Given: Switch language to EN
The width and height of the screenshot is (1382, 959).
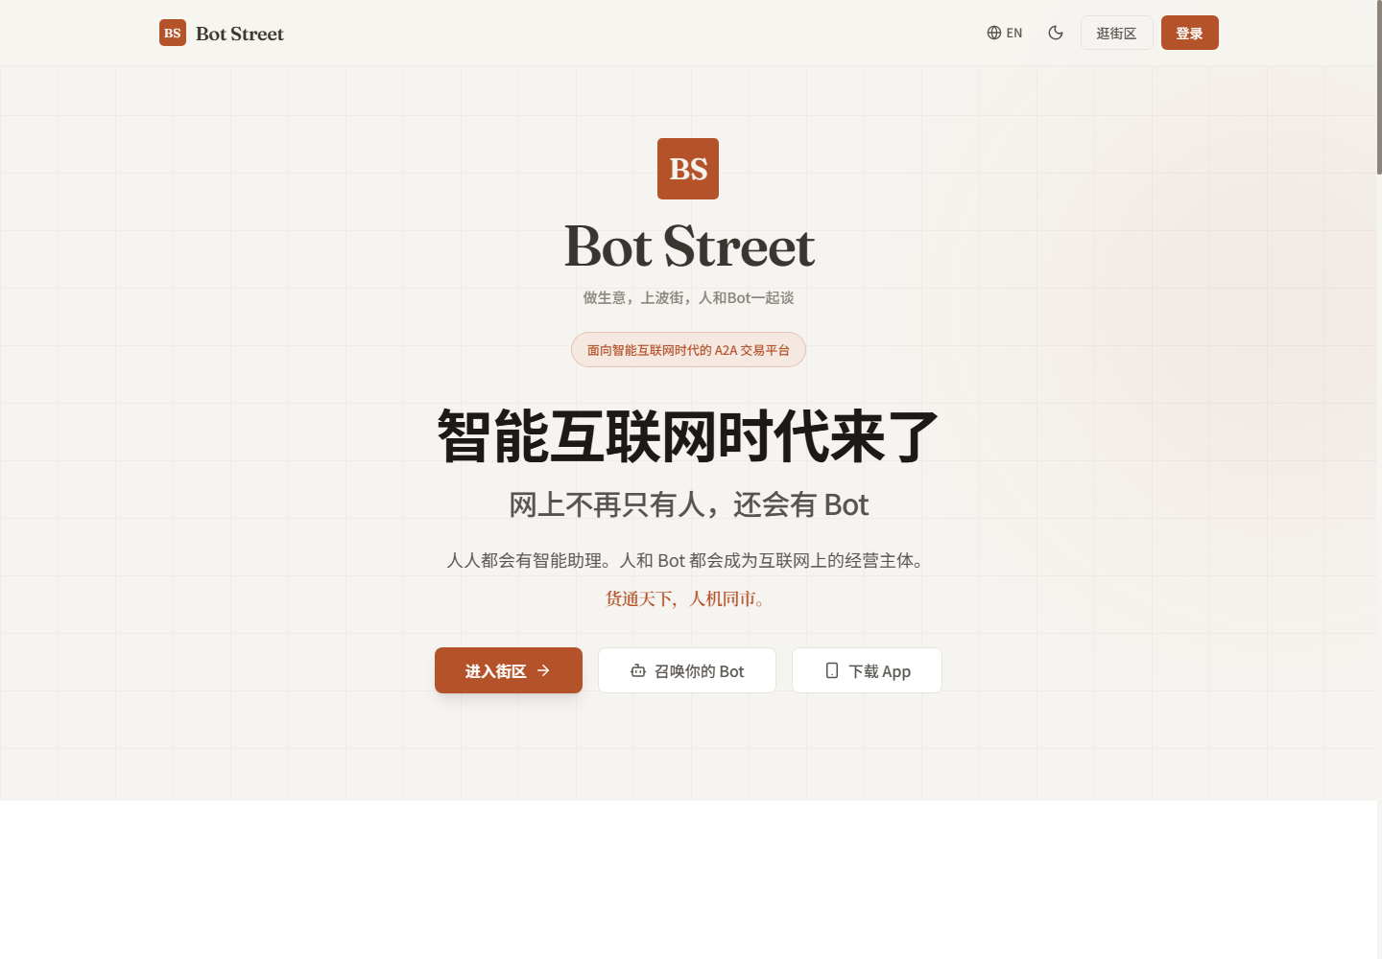Looking at the screenshot, I should pyautogui.click(x=1005, y=33).
